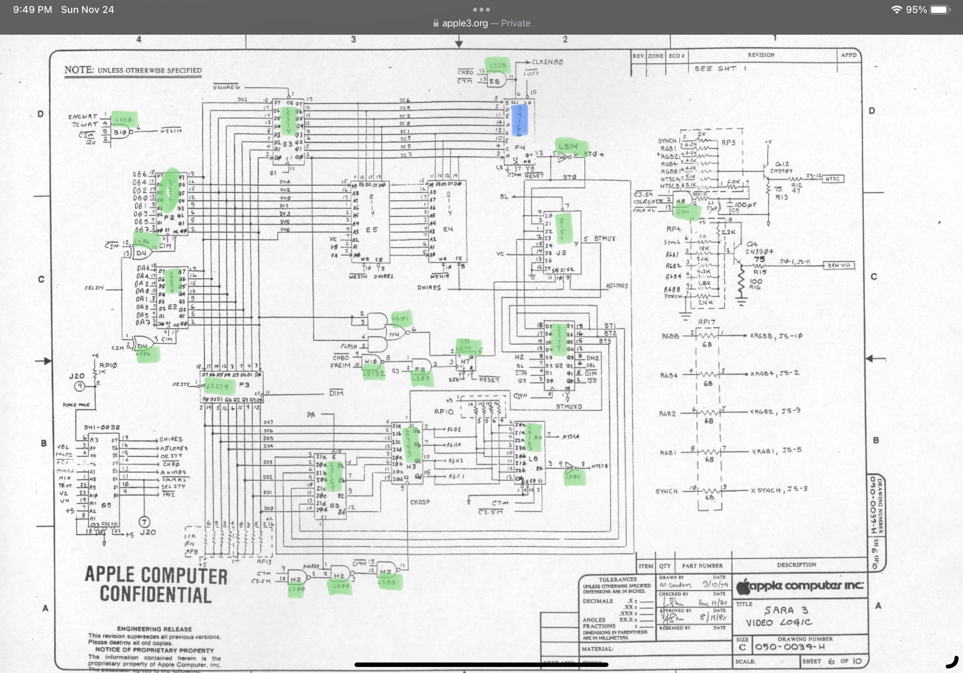
Task: Tap the SHEET 6 OF 10 field
Action: [x=831, y=661]
